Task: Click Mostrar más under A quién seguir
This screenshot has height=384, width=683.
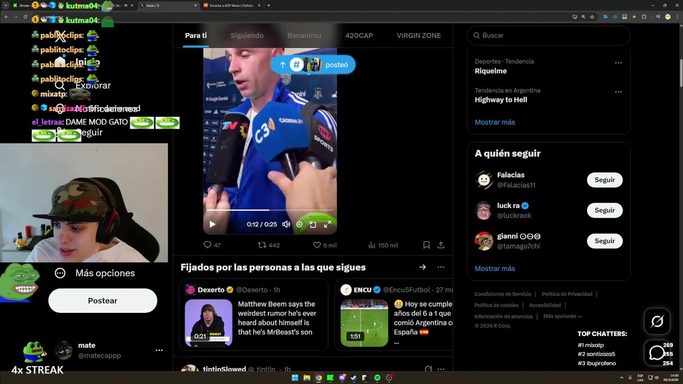Action: point(495,268)
